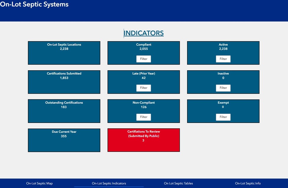The width and height of the screenshot is (288, 188).
Task: Open the red Certifications To Review card
Action: point(144,140)
